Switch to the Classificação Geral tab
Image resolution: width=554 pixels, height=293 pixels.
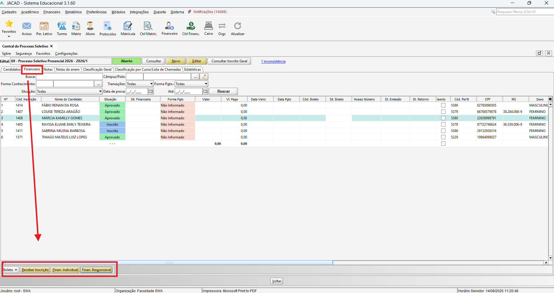97,69
